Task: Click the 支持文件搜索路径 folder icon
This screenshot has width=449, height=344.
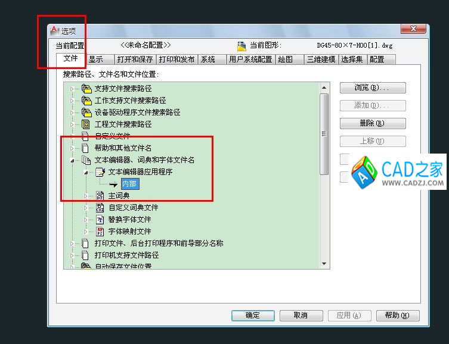Action: click(86, 89)
